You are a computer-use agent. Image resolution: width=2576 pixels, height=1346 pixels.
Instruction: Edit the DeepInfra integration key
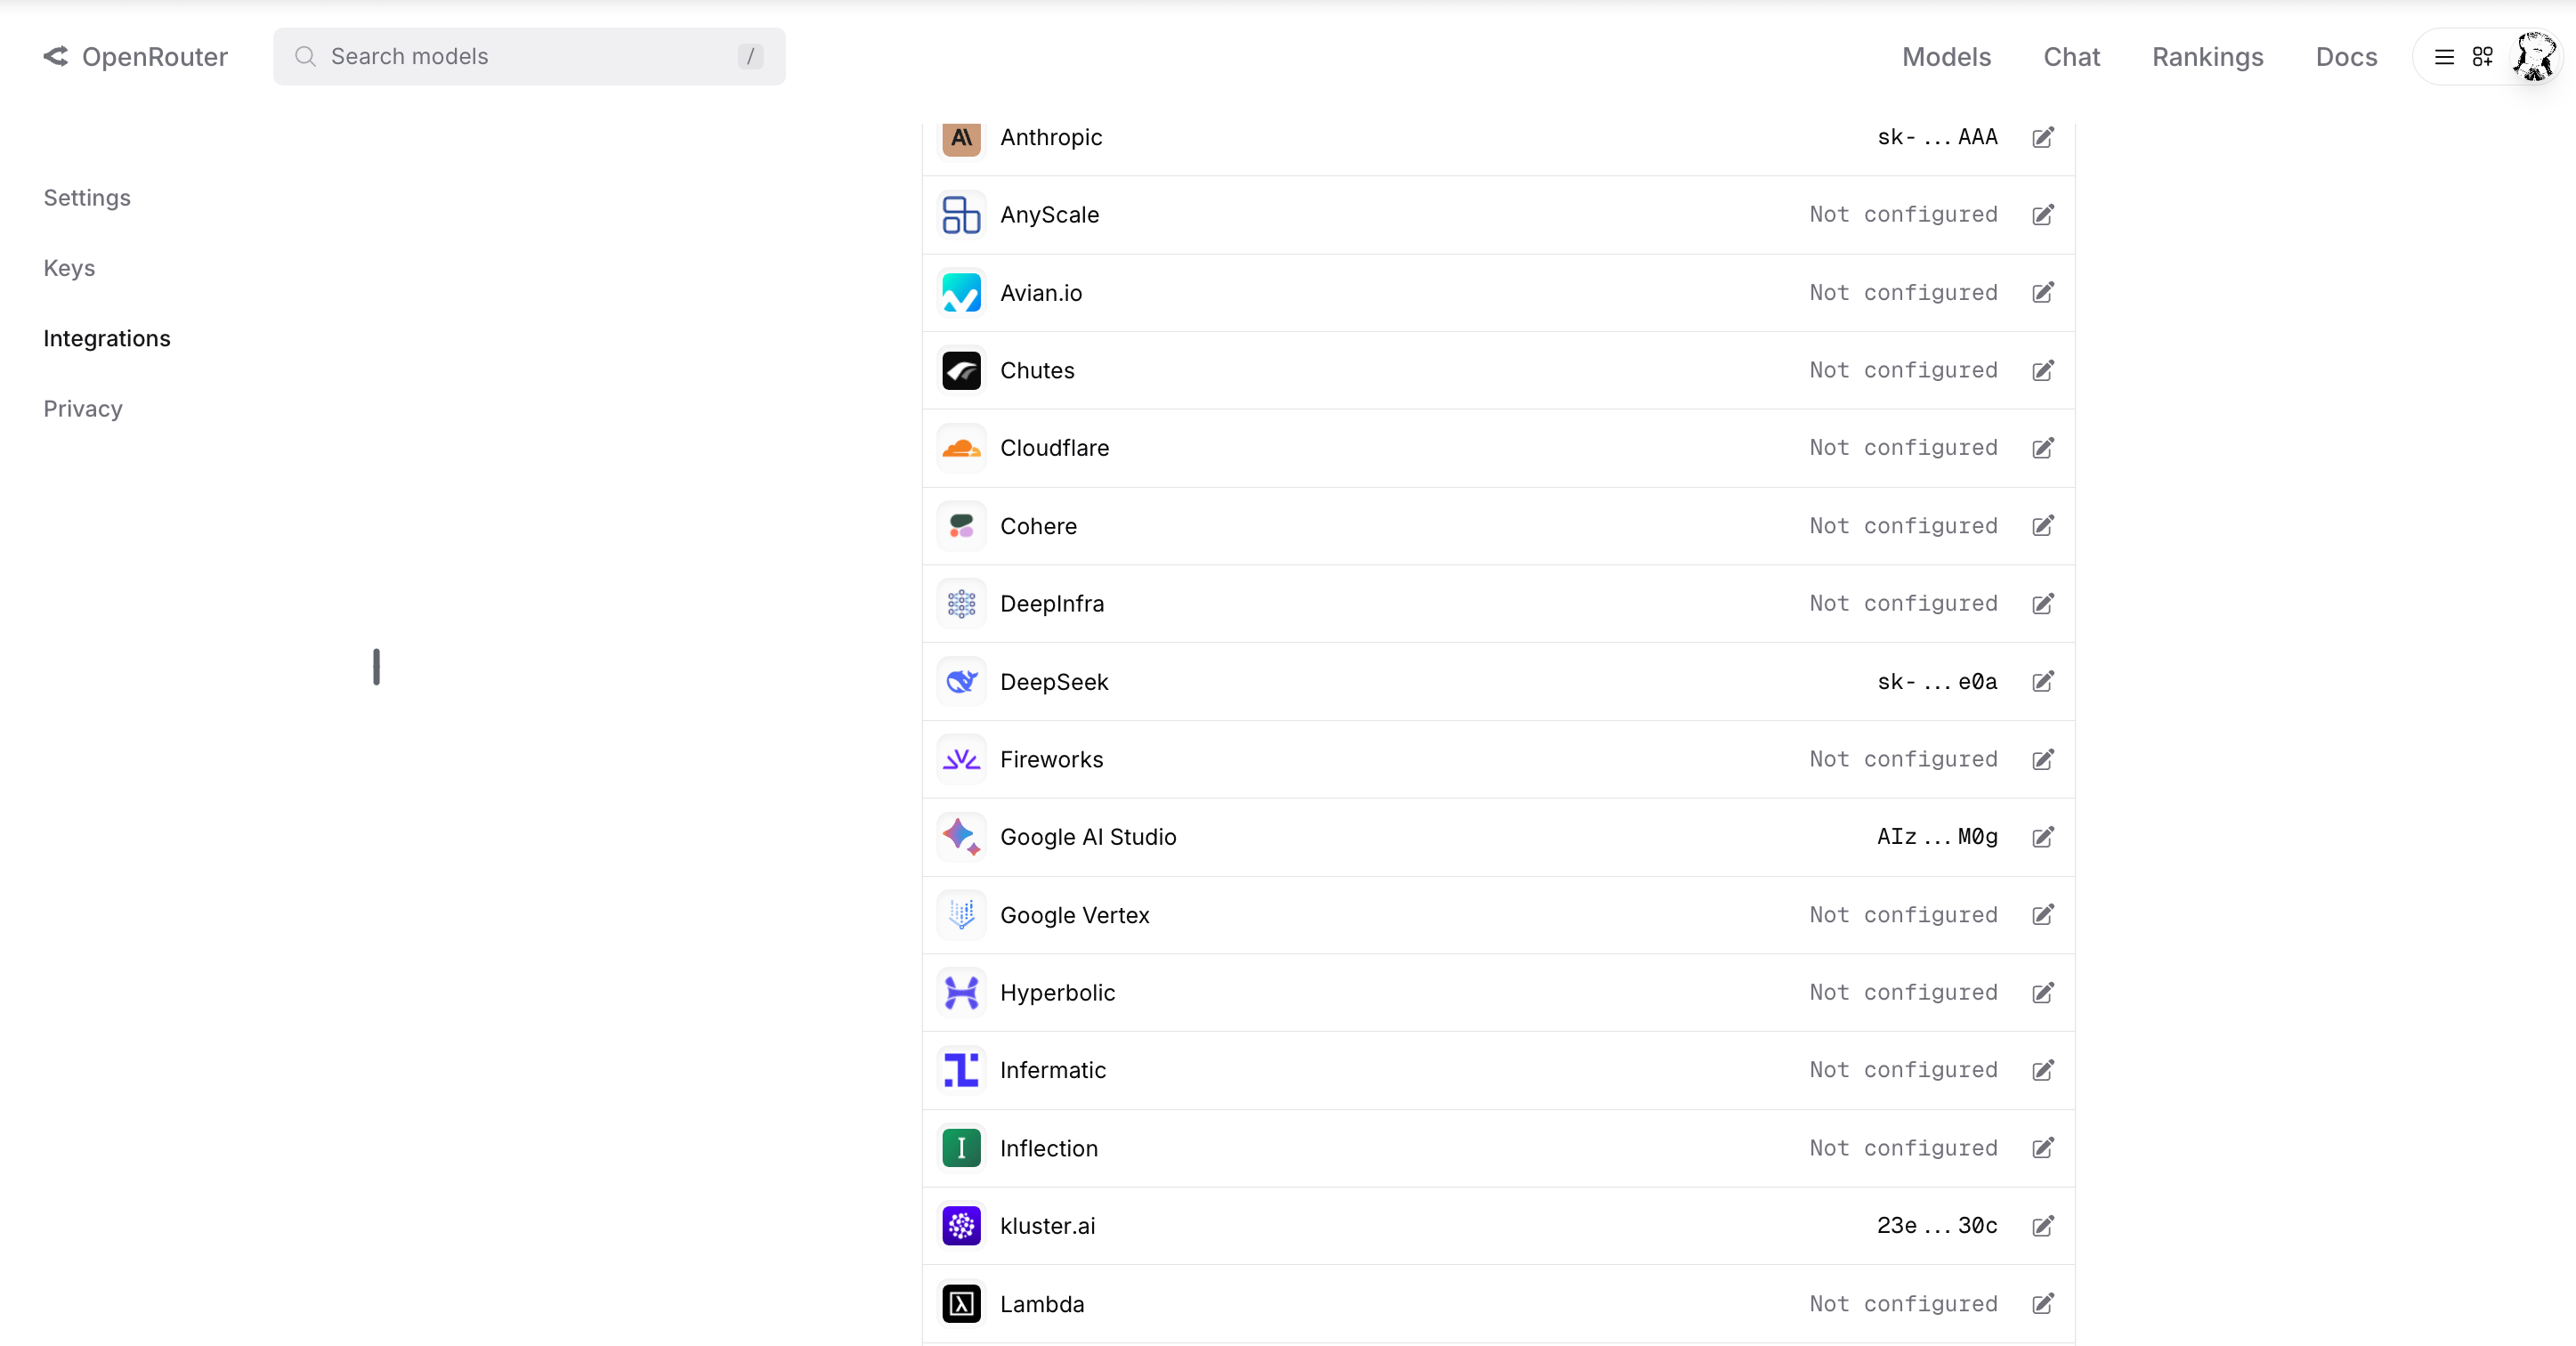[x=2043, y=603]
